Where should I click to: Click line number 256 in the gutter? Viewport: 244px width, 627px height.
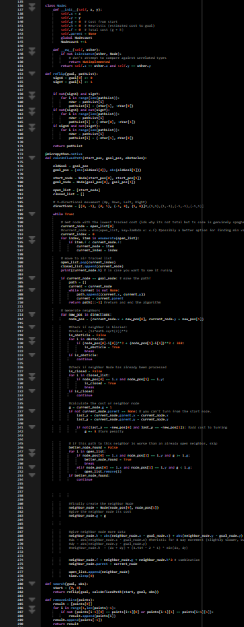pyautogui.click(x=21, y=487)
